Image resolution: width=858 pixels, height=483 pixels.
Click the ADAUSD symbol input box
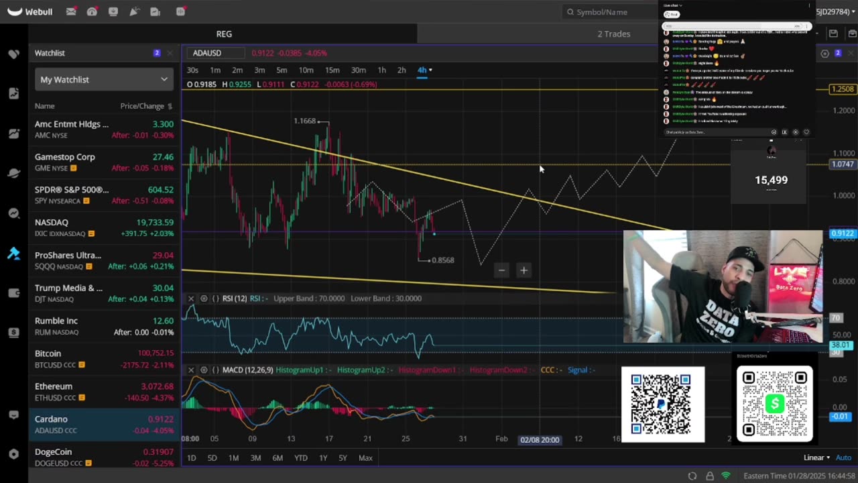pos(215,53)
